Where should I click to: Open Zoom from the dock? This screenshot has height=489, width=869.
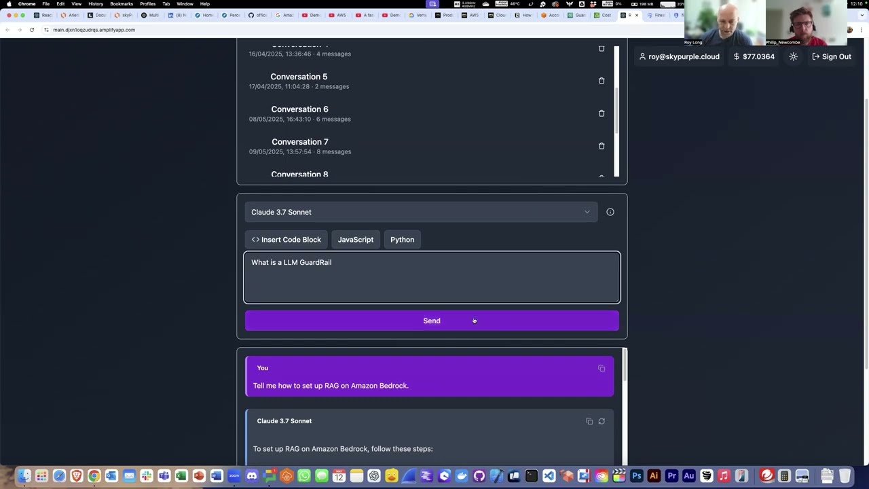pyautogui.click(x=234, y=476)
